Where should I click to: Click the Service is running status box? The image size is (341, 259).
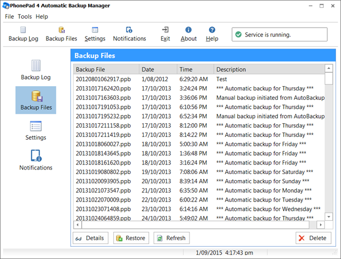[280, 34]
